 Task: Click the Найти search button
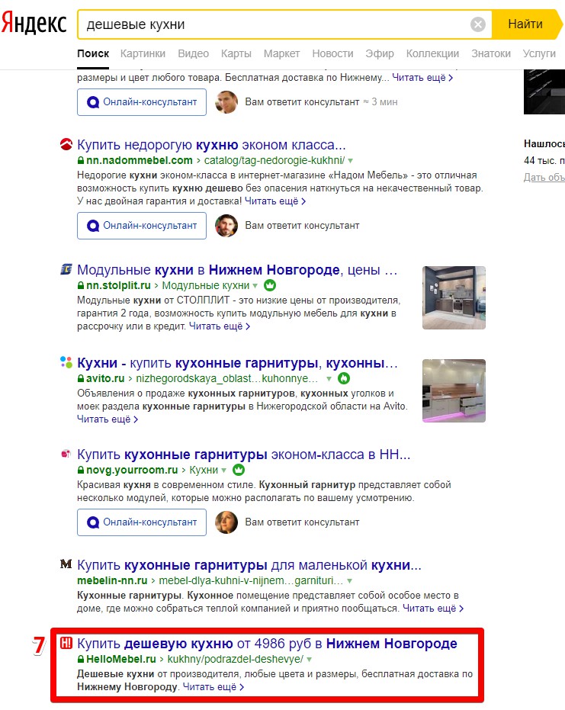point(527,24)
